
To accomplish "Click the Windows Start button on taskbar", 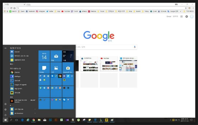I will (x=5, y=120).
